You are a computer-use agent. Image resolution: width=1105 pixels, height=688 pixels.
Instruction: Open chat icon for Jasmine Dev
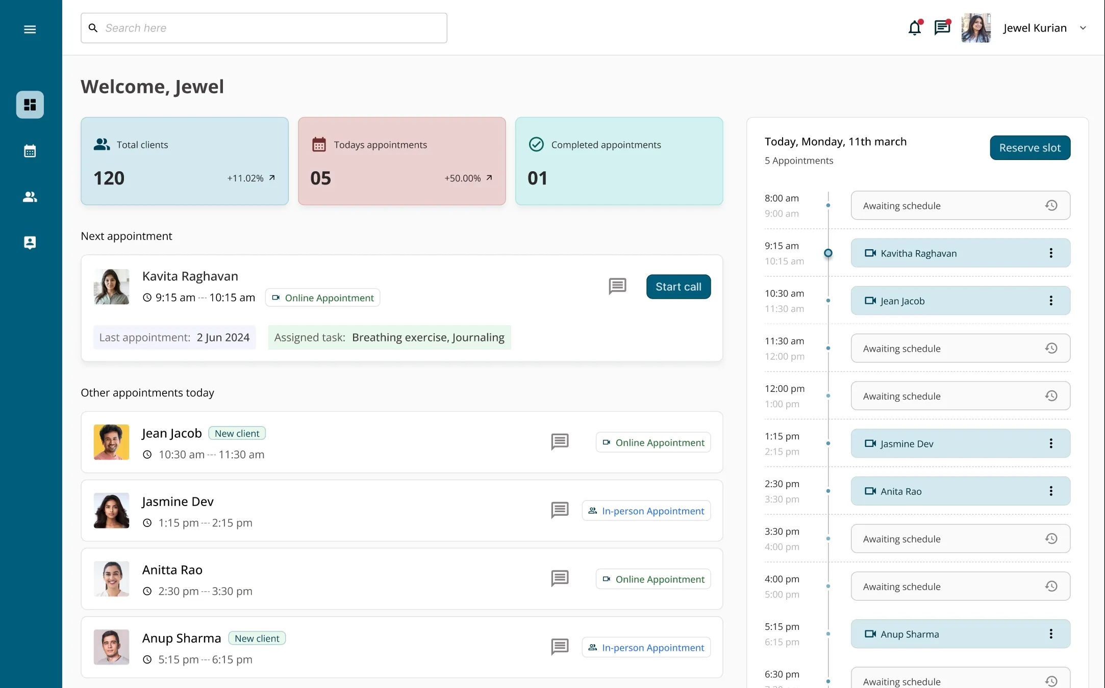[x=560, y=510]
